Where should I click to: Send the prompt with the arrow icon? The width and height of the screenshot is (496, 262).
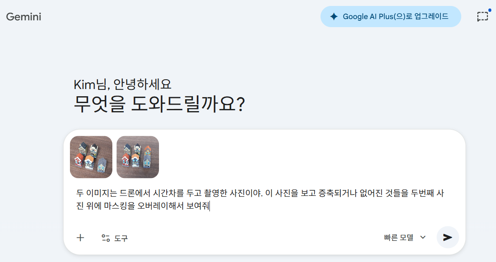coord(448,237)
